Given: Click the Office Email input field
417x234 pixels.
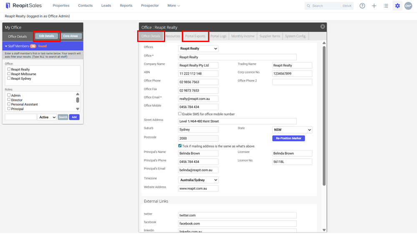Looking at the screenshot, I should [x=198, y=99].
